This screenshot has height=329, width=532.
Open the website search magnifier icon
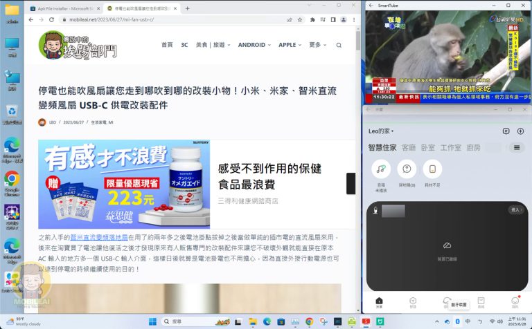coord(339,45)
